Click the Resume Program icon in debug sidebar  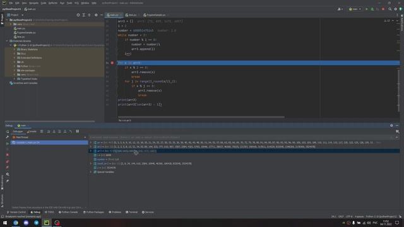pyautogui.click(x=8, y=143)
